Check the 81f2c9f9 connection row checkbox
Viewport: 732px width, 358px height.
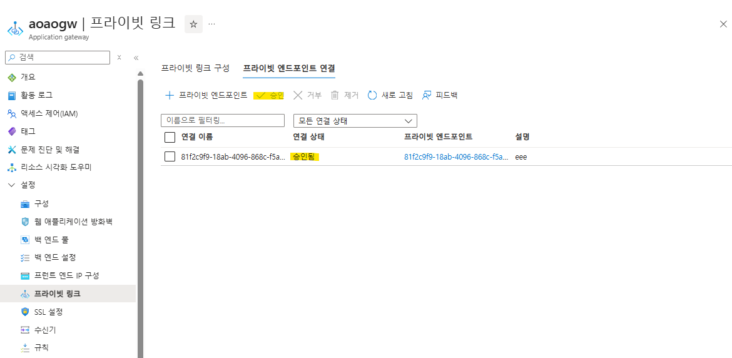pyautogui.click(x=170, y=157)
